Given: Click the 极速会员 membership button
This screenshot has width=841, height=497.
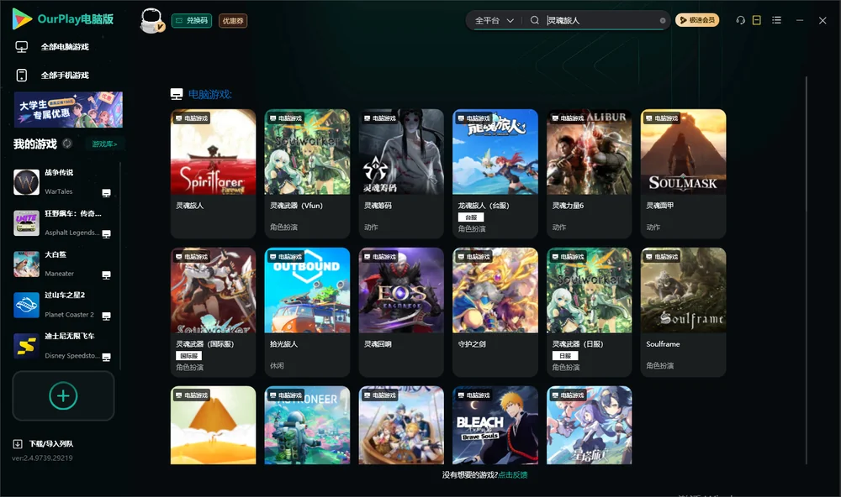Looking at the screenshot, I should (x=696, y=20).
